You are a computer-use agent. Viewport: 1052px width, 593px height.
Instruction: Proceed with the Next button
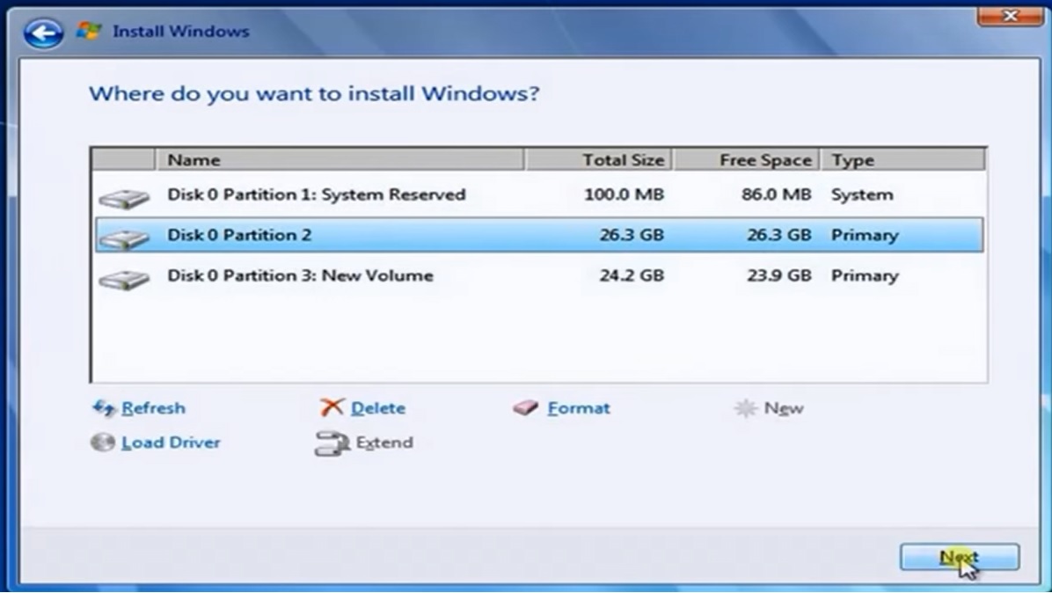[x=960, y=557]
